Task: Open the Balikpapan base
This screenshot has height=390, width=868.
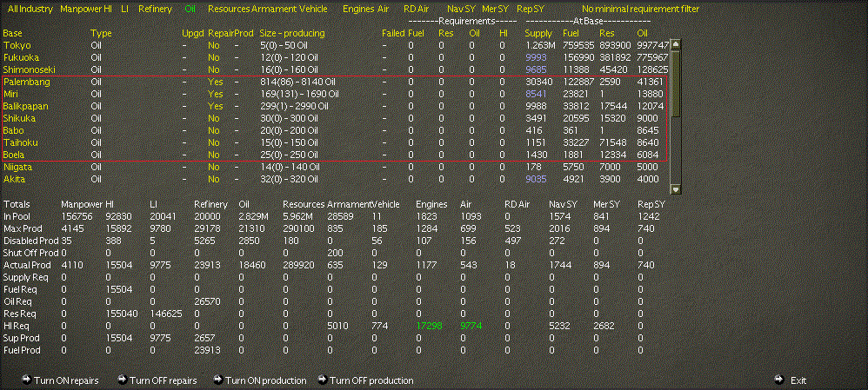Action: coord(25,106)
